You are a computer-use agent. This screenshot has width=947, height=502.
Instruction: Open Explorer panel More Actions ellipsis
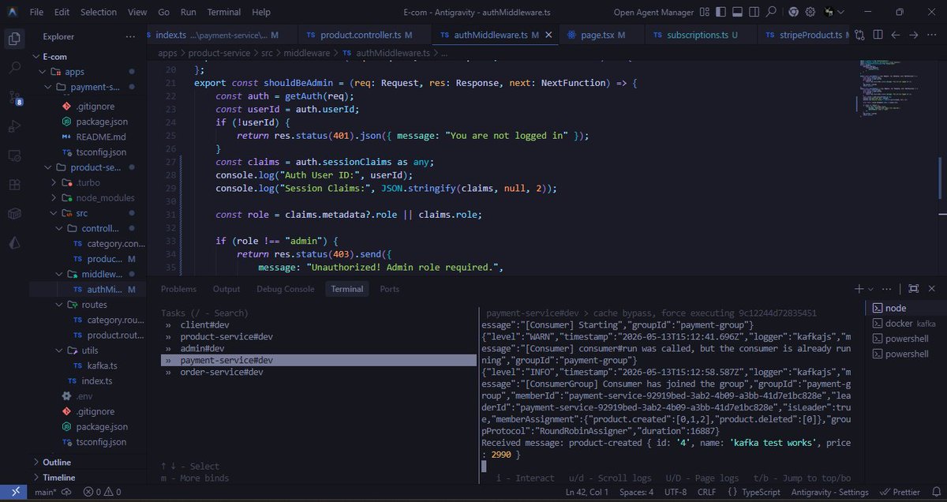click(130, 36)
